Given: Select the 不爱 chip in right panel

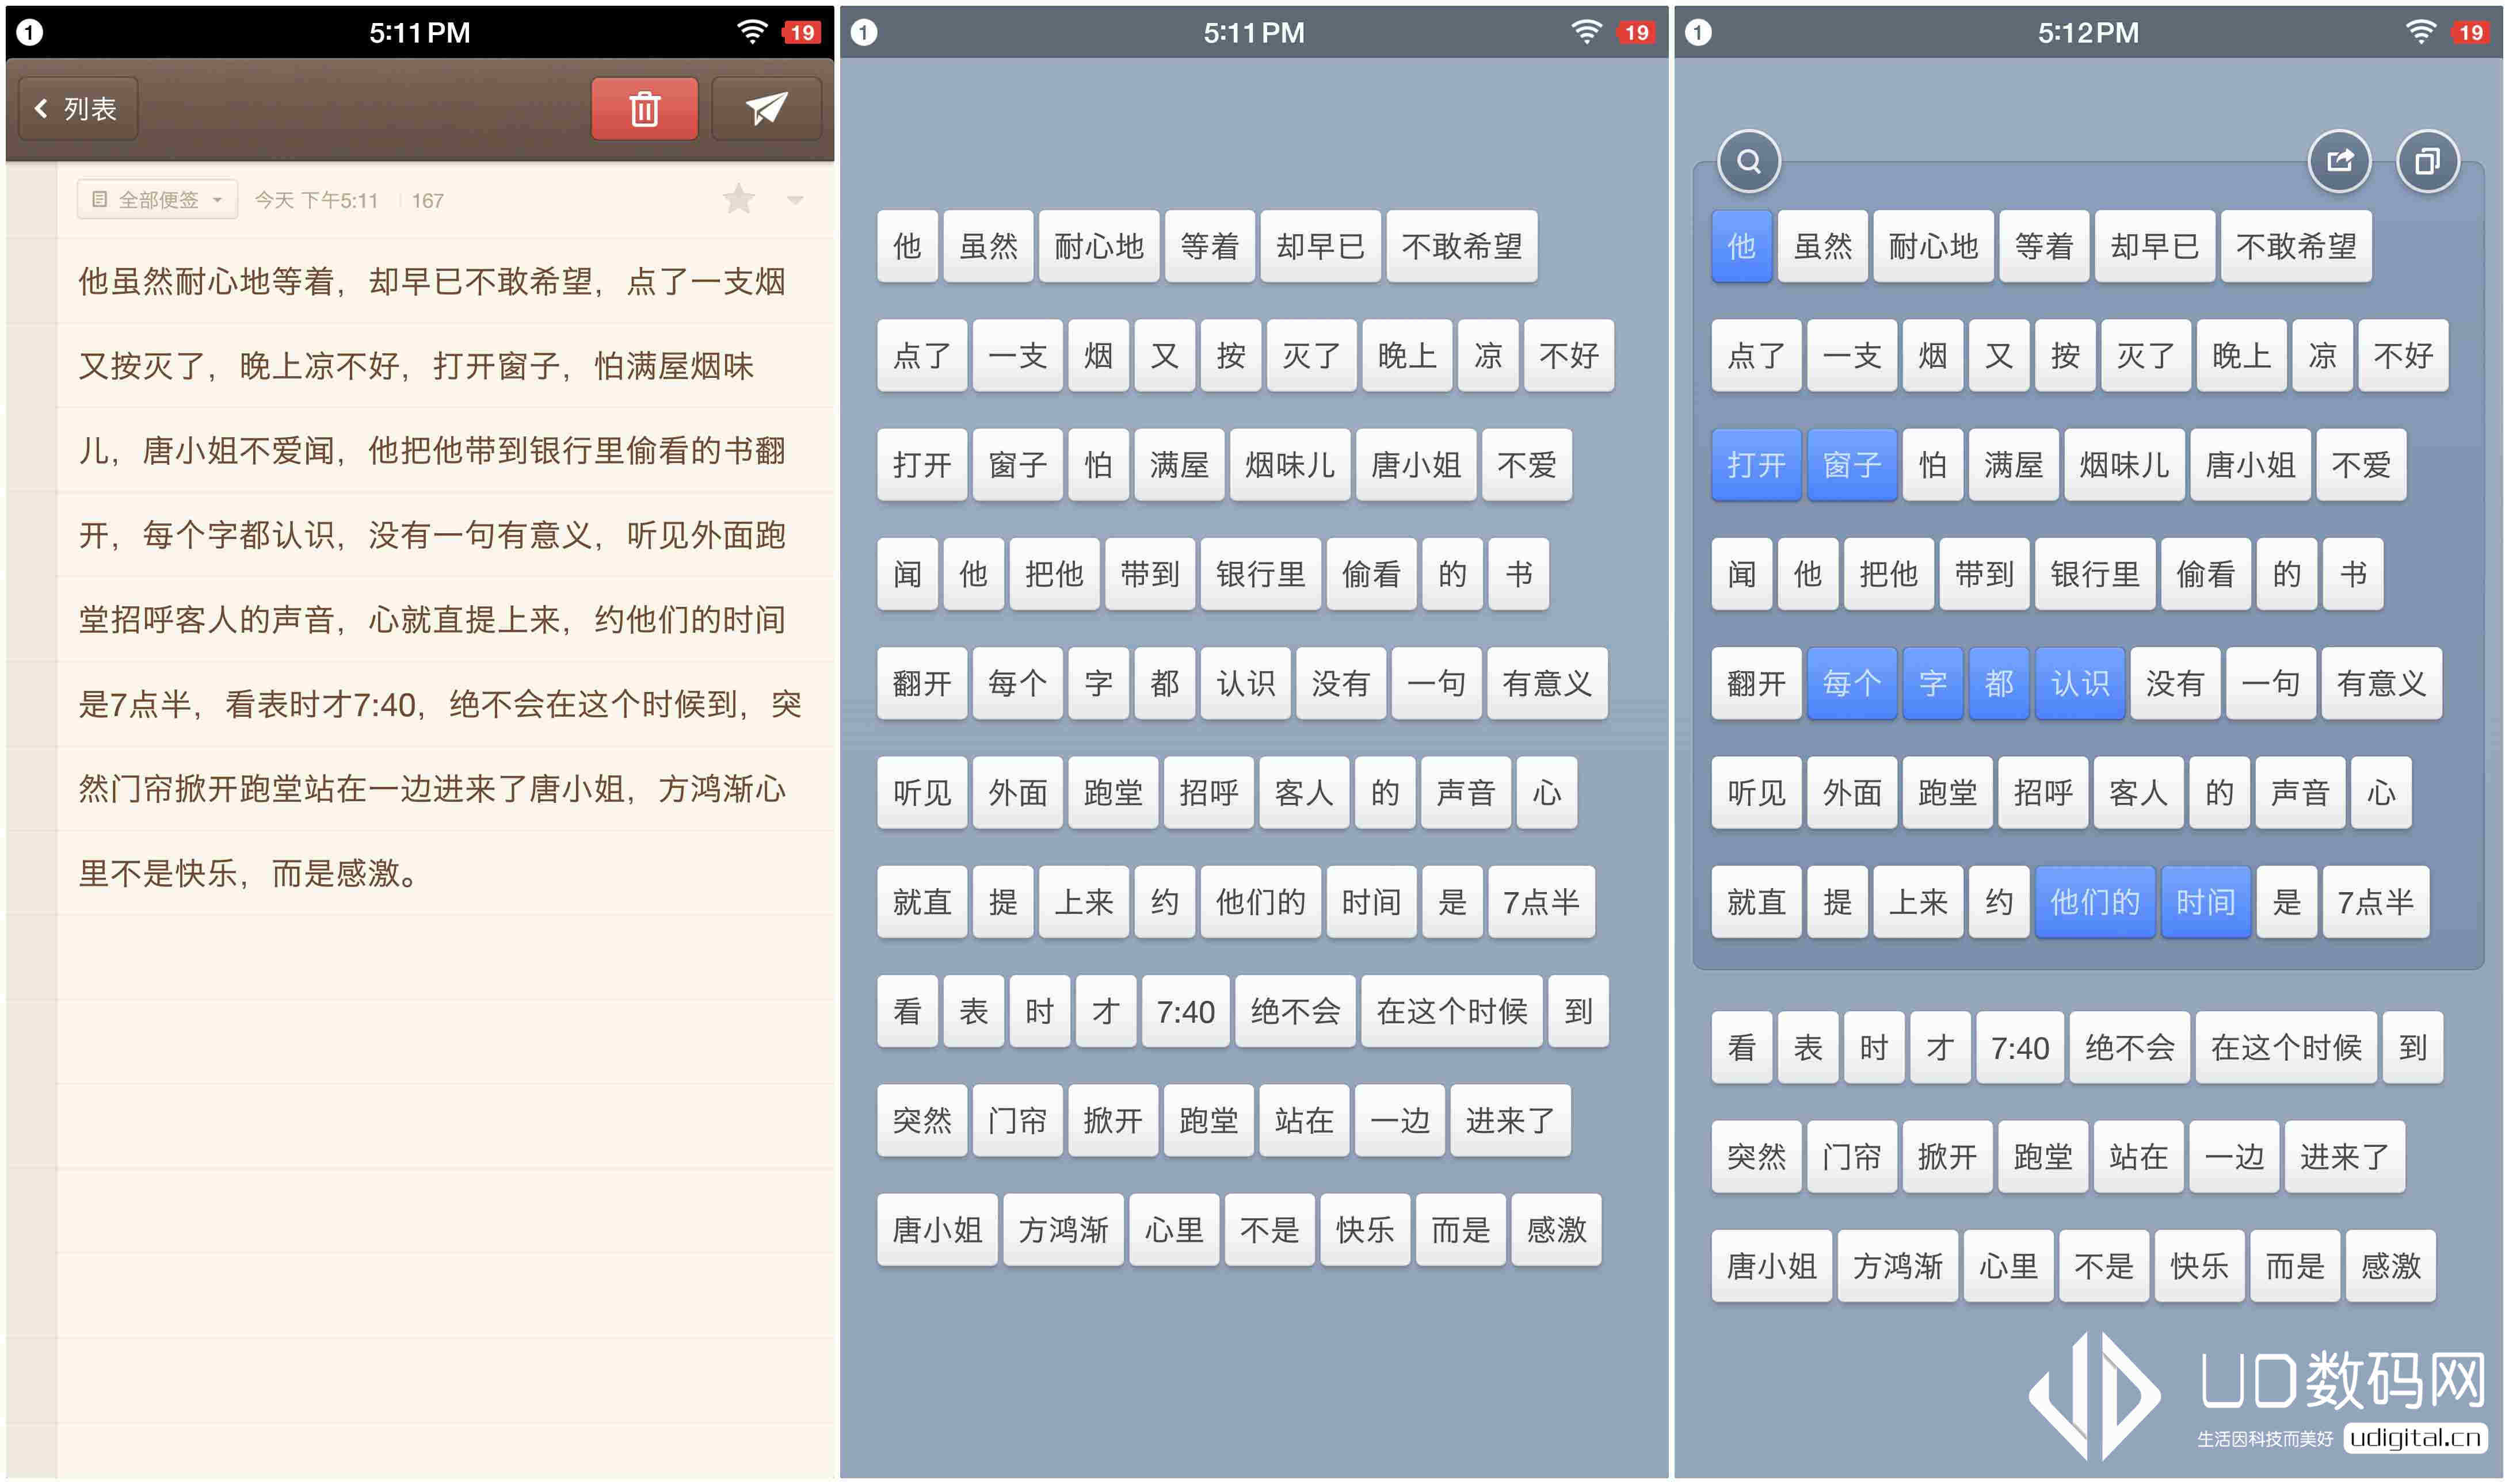Looking at the screenshot, I should pyautogui.click(x=2361, y=465).
